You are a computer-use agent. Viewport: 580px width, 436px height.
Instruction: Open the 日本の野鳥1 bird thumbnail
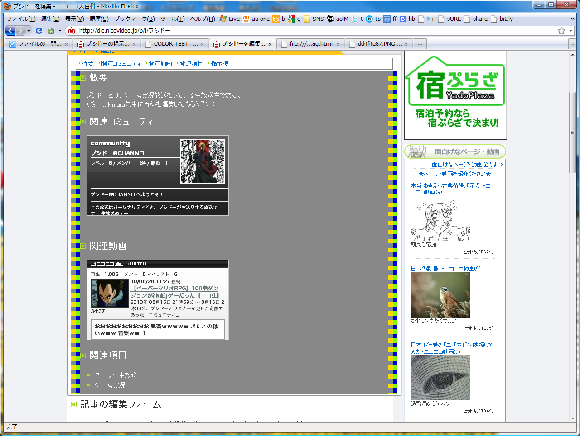(x=440, y=295)
